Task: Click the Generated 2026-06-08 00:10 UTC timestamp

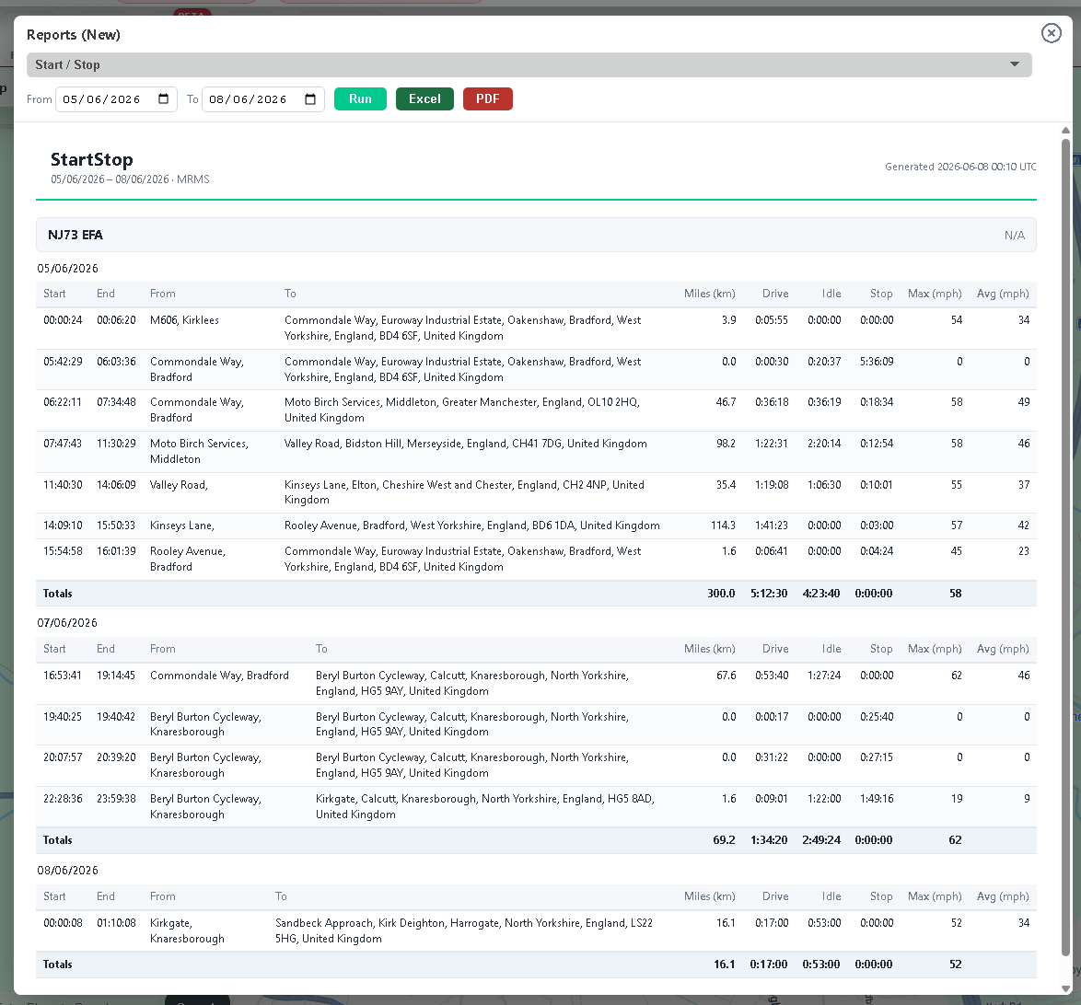Action: click(960, 167)
